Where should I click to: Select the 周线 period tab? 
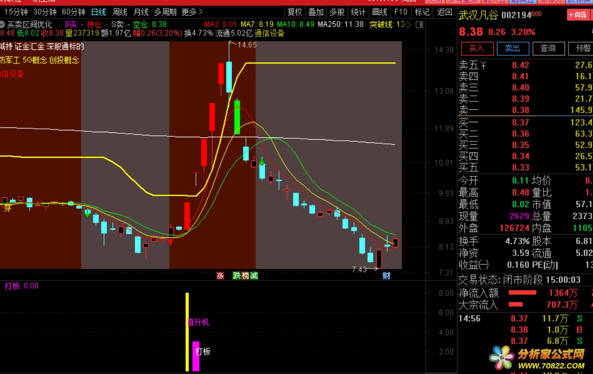(120, 12)
